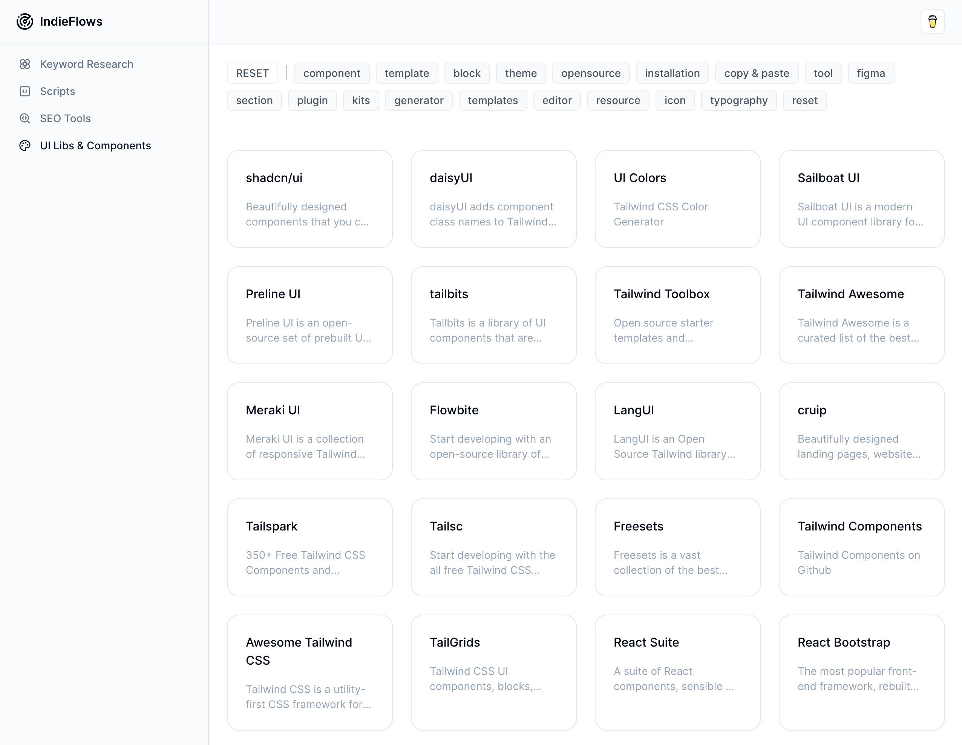Screen dimensions: 962x745
Task: Click the IndieFlows logo icon
Action: tap(25, 21)
